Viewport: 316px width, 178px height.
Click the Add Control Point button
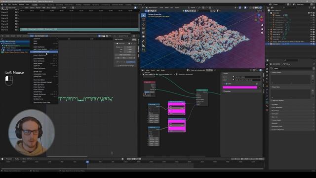pyautogui.click(x=125, y=55)
